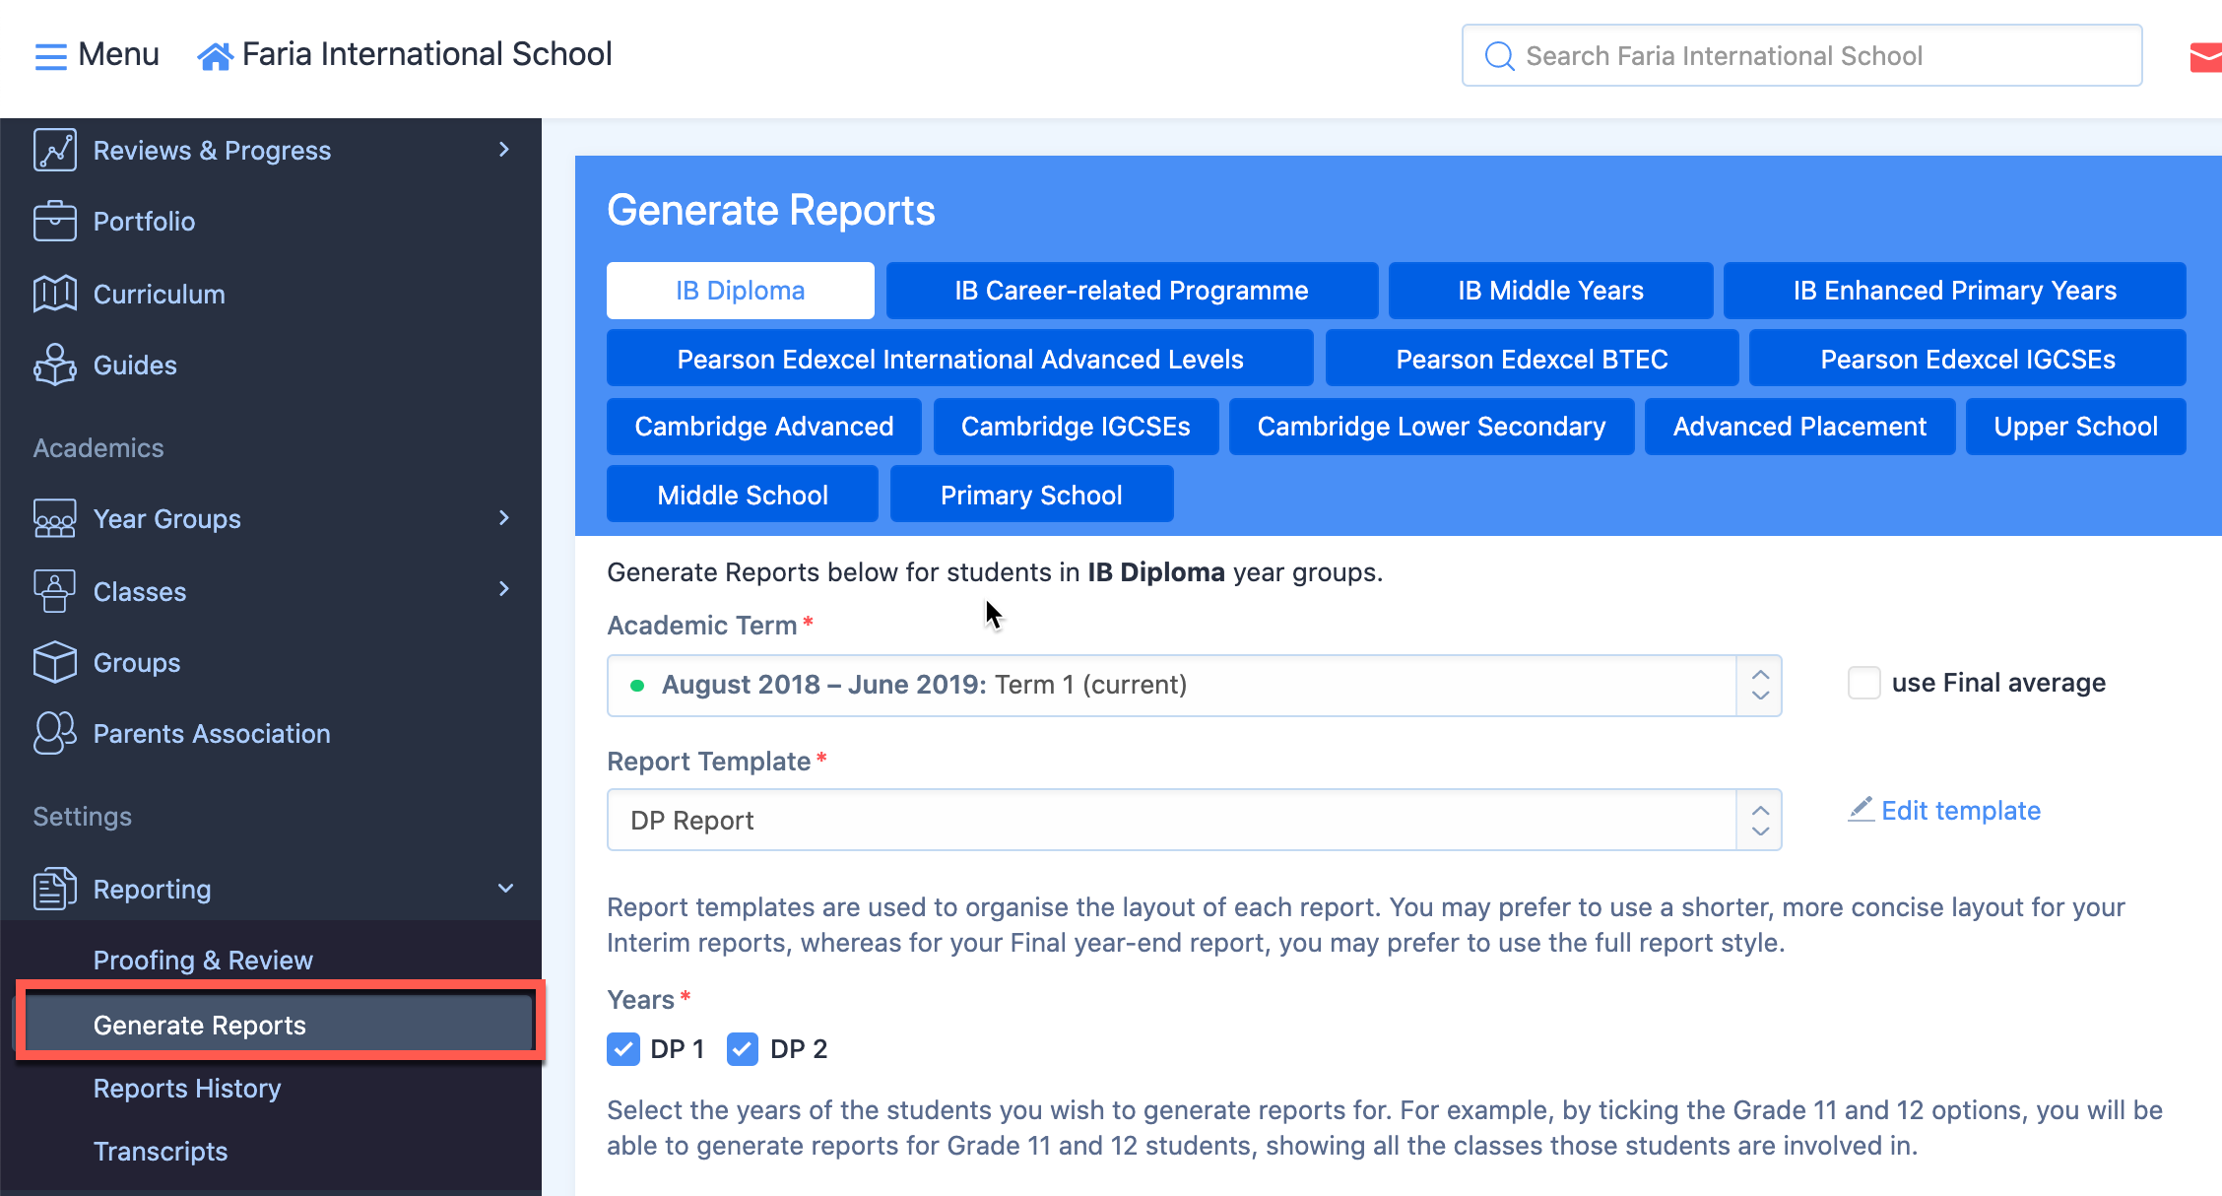Image resolution: width=2222 pixels, height=1196 pixels.
Task: Switch to Cambridge Lower Secondary tab
Action: (1432, 427)
